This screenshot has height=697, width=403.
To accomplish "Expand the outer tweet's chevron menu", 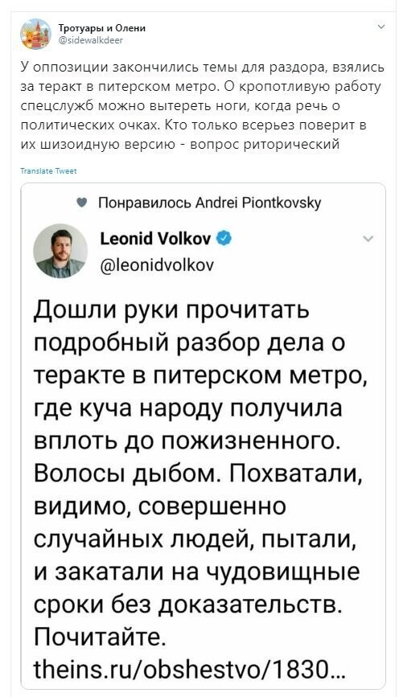I will click(380, 27).
